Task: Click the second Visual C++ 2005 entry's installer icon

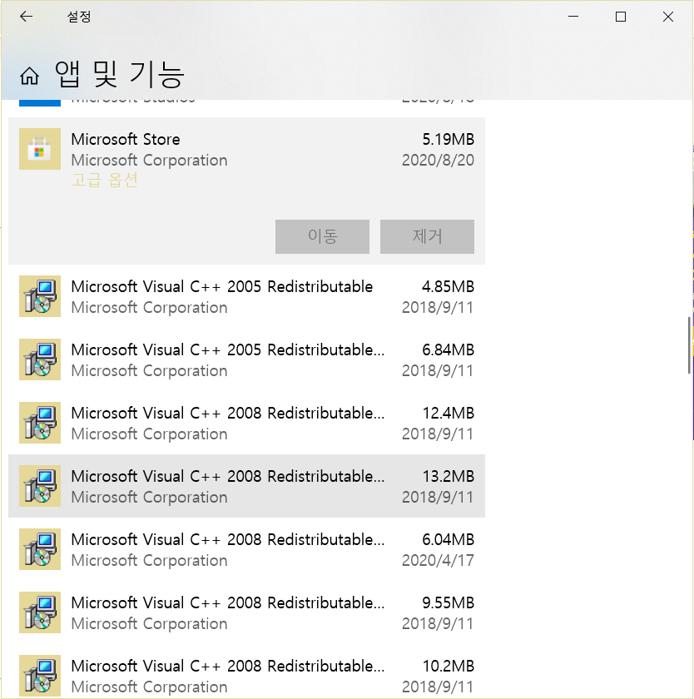Action: pyautogui.click(x=40, y=359)
